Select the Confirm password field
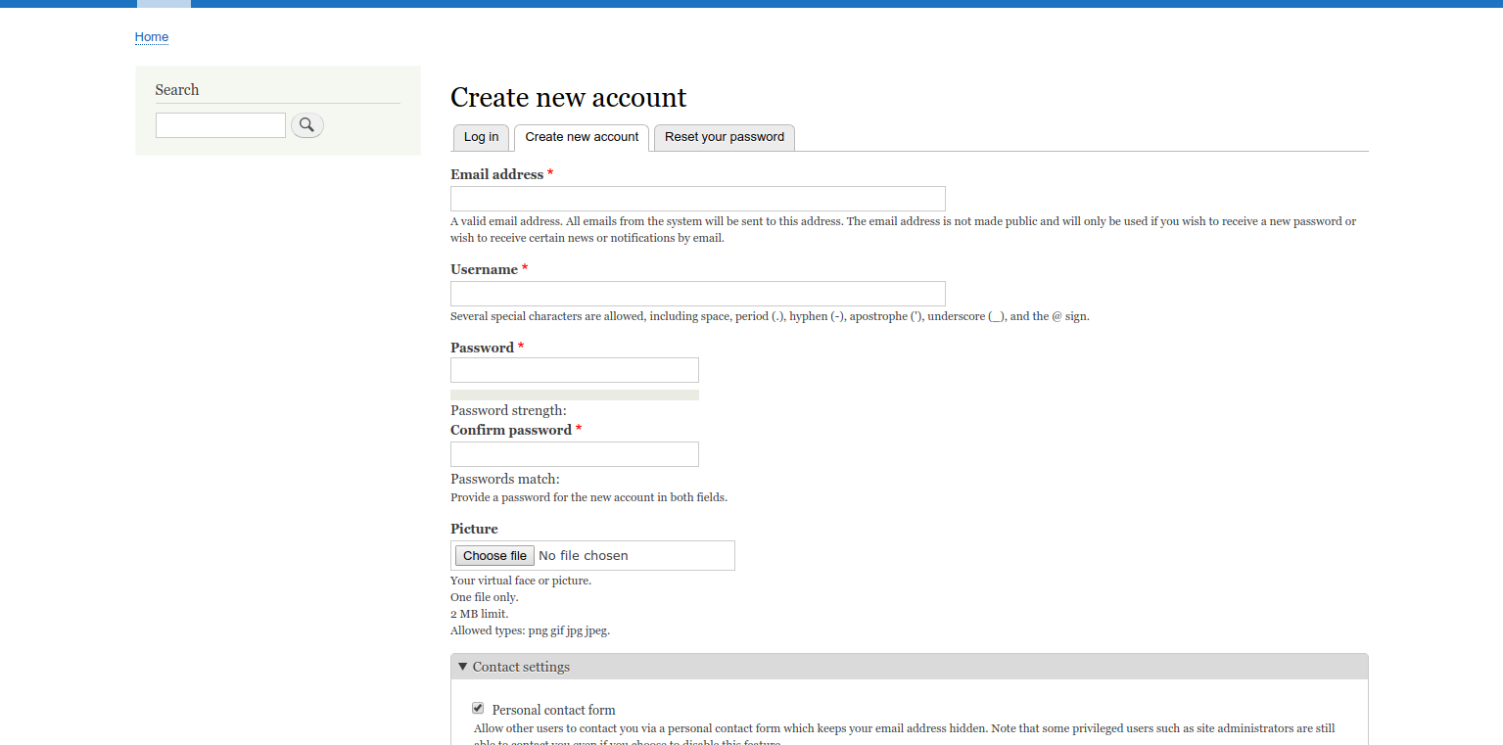This screenshot has width=1503, height=745. [574, 453]
